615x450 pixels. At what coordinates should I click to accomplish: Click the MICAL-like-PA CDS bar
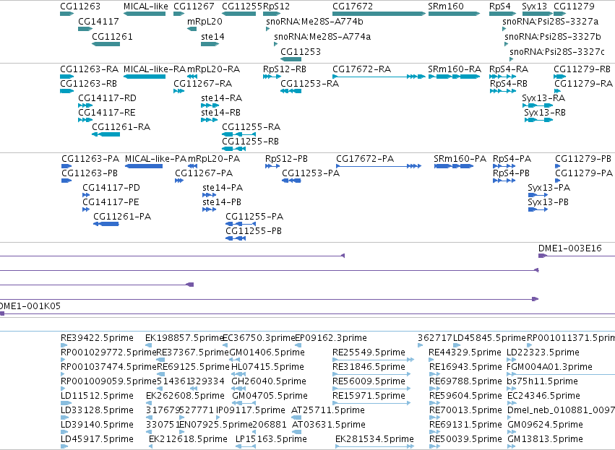click(144, 166)
